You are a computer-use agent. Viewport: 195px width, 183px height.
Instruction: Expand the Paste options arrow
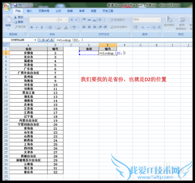coord(8,29)
